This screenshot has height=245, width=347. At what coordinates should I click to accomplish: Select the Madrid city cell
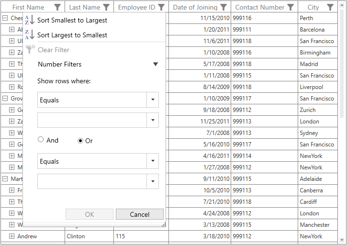pos(318,64)
